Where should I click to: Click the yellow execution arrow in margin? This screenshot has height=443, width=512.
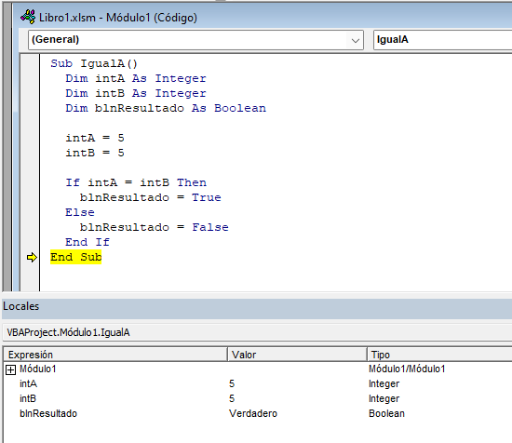(32, 257)
